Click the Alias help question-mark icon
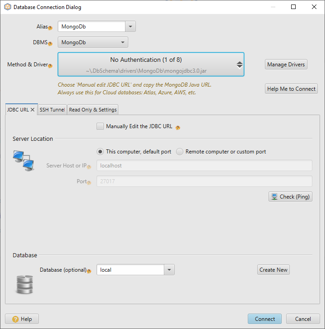This screenshot has width=325, height=329. coord(50,28)
